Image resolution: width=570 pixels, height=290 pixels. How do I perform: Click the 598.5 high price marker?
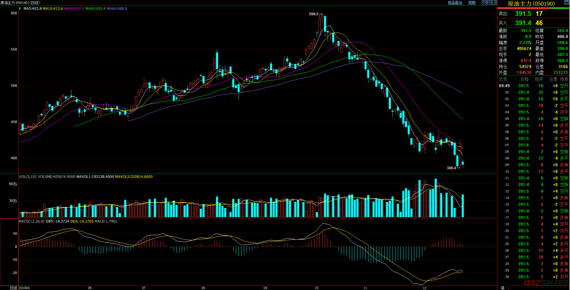point(313,14)
